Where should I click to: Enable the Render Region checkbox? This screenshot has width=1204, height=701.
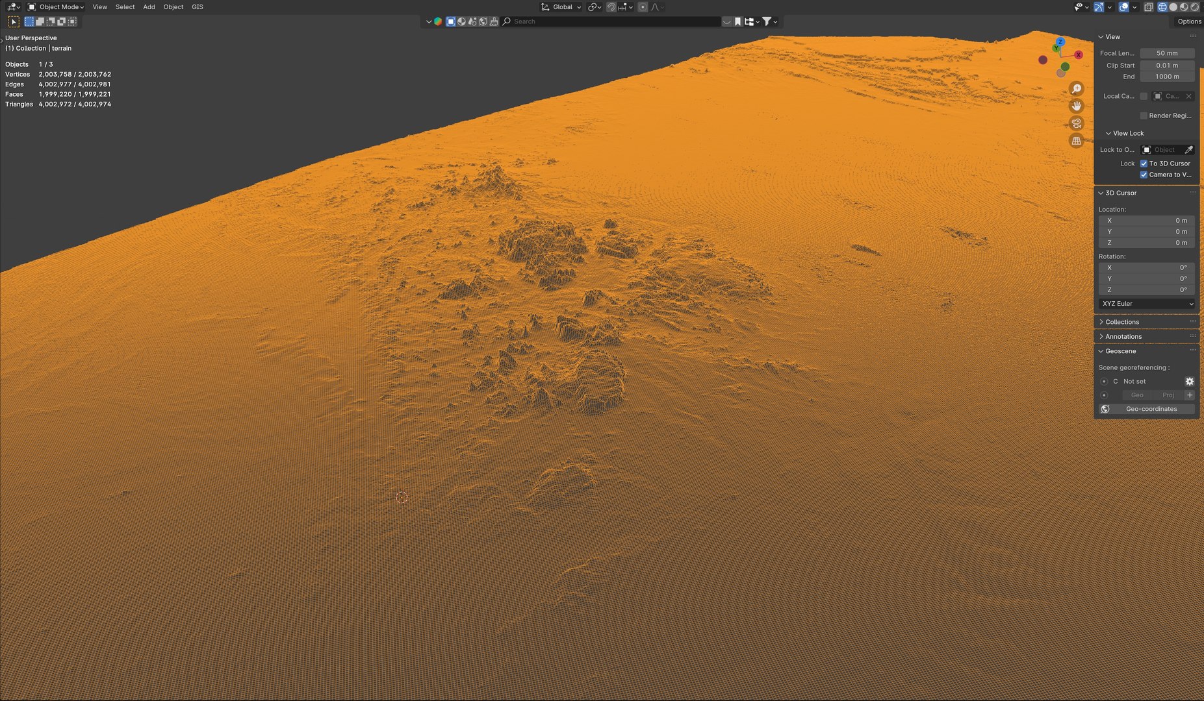click(1144, 116)
